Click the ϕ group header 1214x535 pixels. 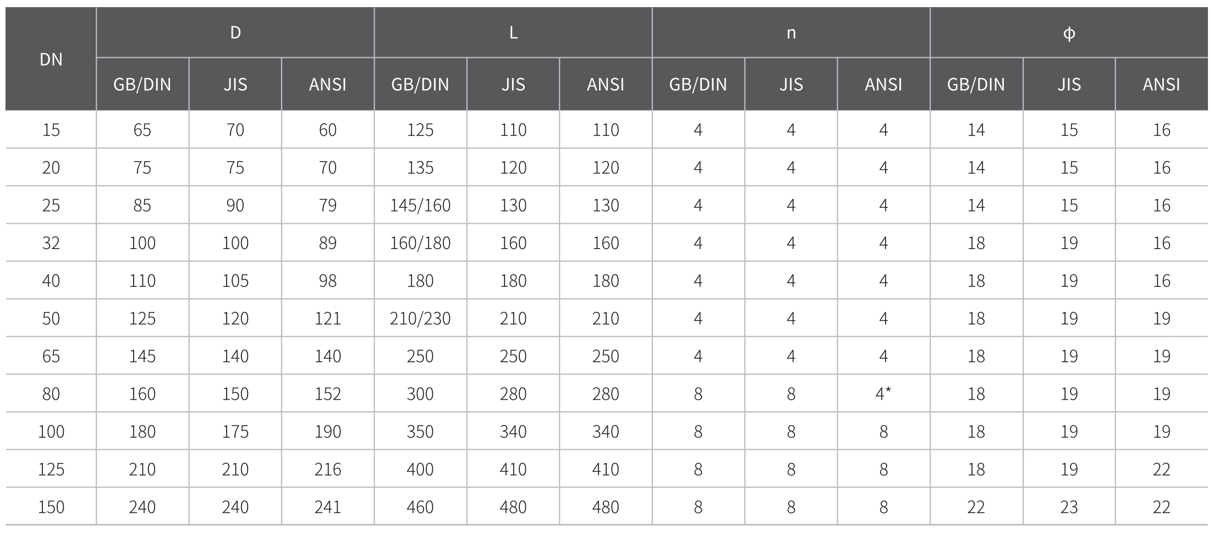point(1069,34)
